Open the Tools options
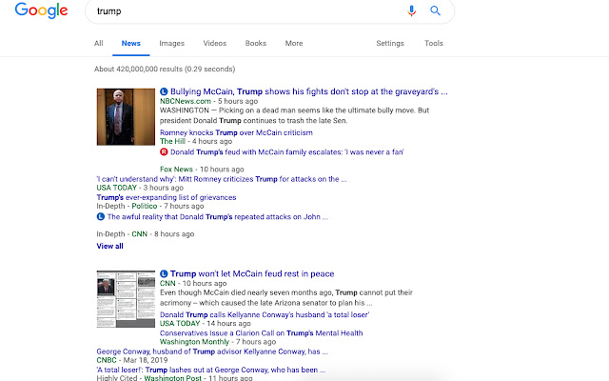 tap(434, 43)
